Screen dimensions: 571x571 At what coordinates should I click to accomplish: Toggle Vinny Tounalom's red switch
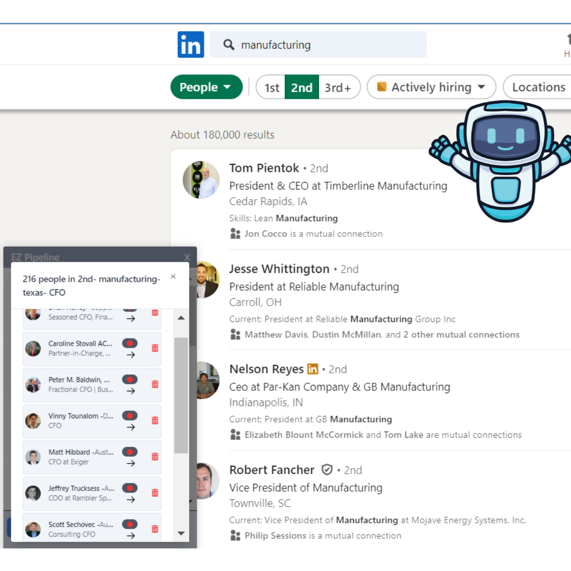(130, 416)
